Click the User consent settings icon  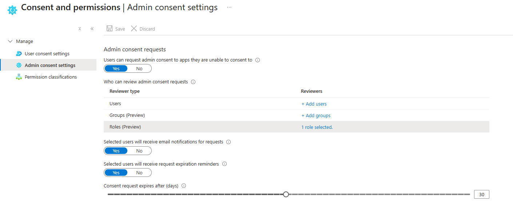point(19,53)
